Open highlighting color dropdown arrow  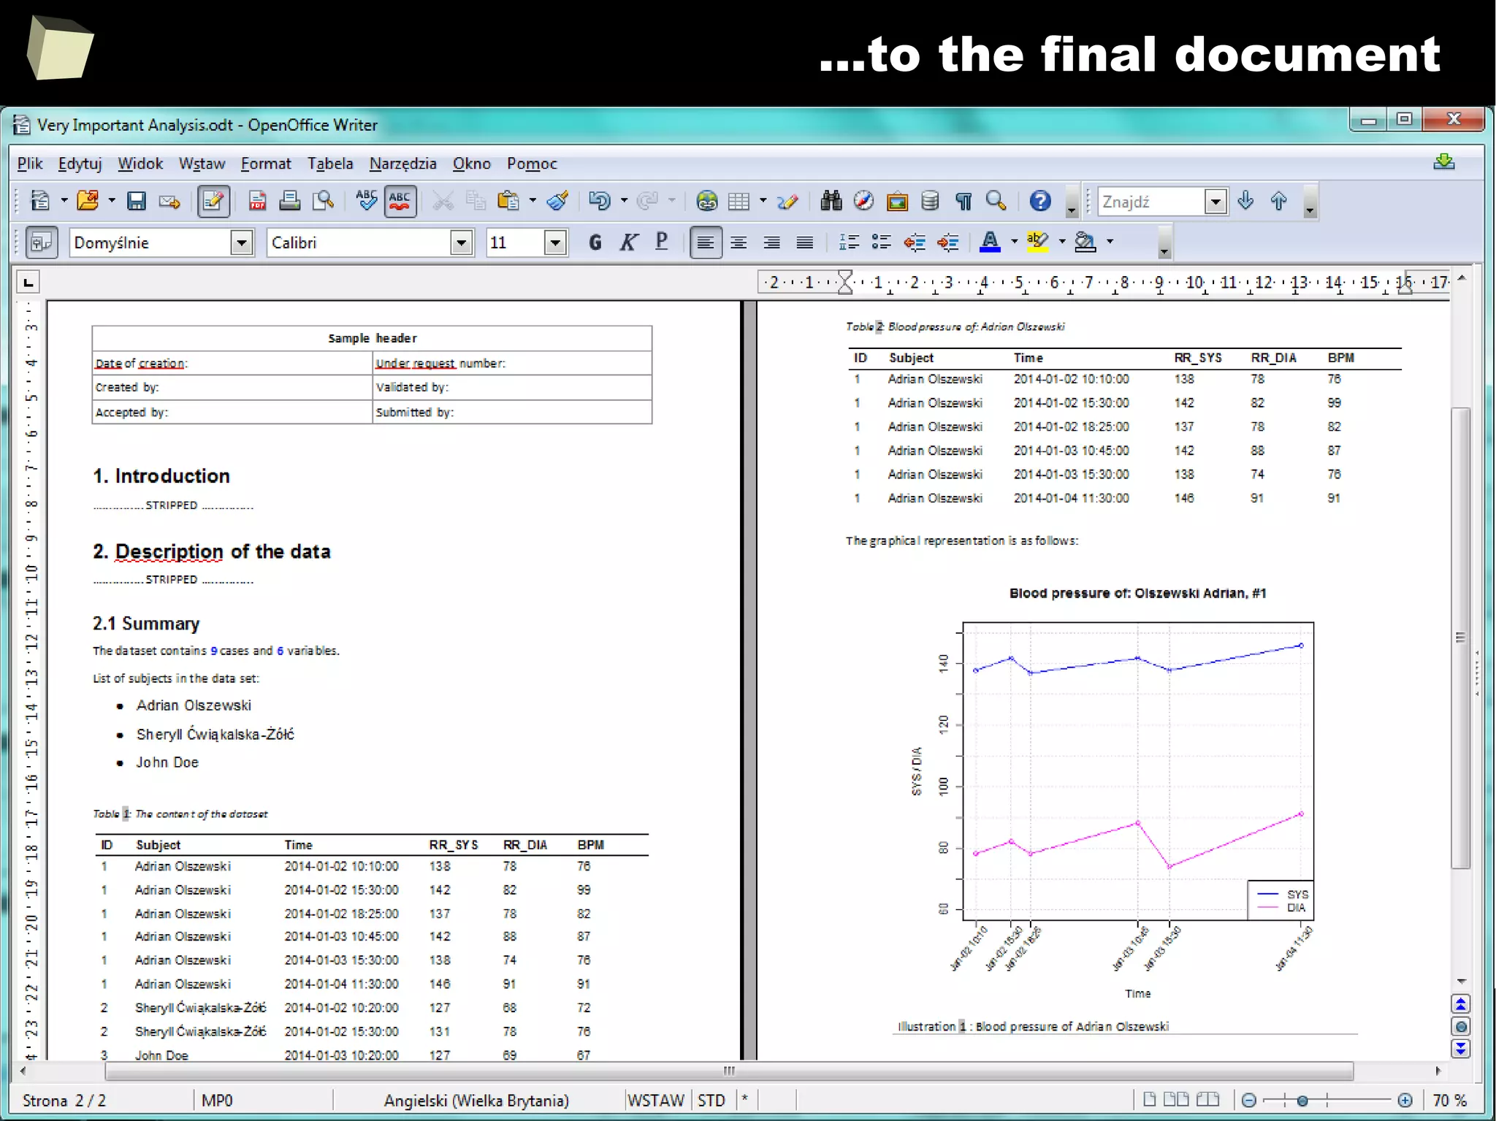[x=1062, y=242]
